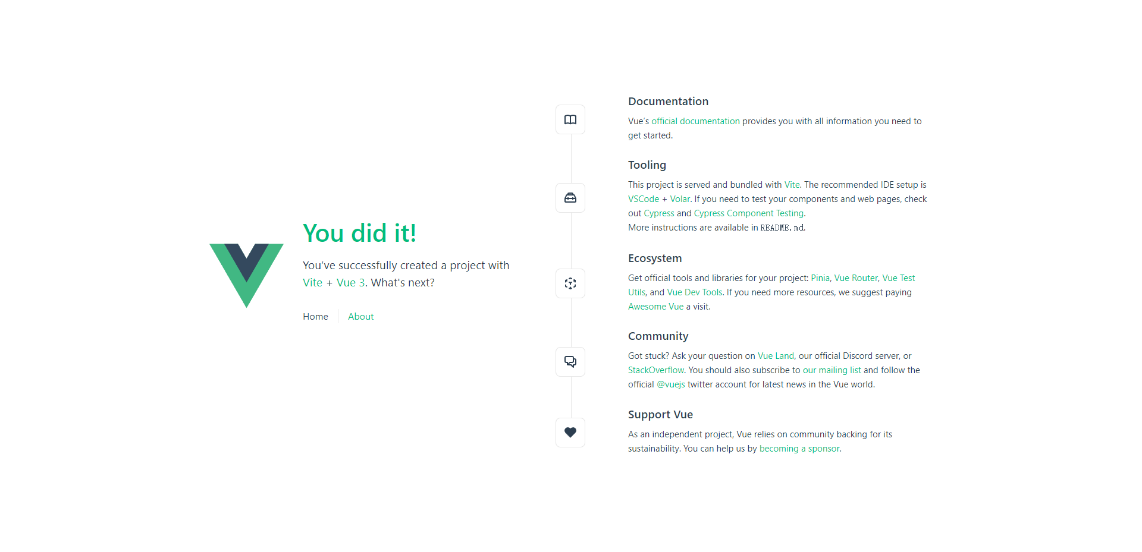Click the Documentation book icon
Viewport: 1142px width, 552px height.
pyautogui.click(x=570, y=119)
